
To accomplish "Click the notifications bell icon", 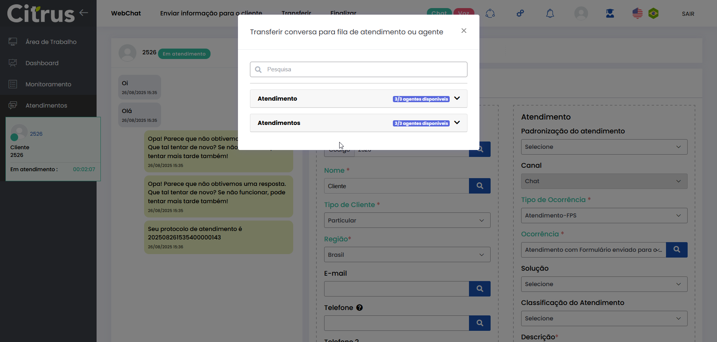I will 550,13.
